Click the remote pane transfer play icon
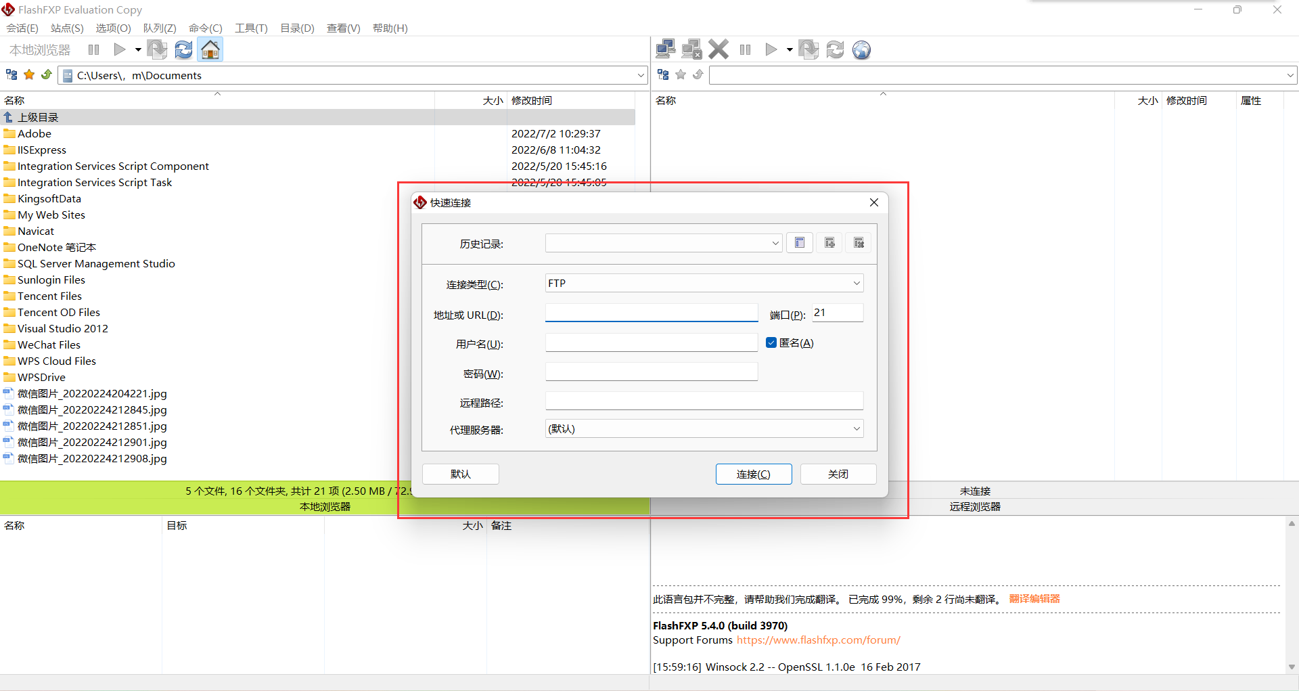 771,49
